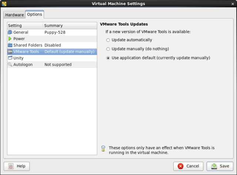Select the Unity settings row
The width and height of the screenshot is (237, 175).
pos(52,58)
